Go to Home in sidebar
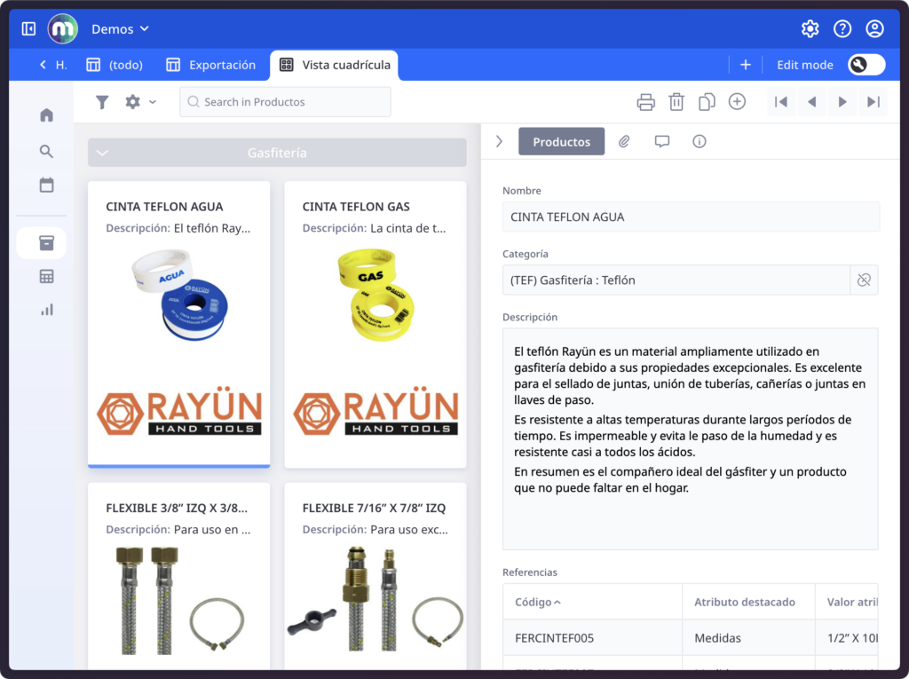The image size is (909, 679). (46, 115)
